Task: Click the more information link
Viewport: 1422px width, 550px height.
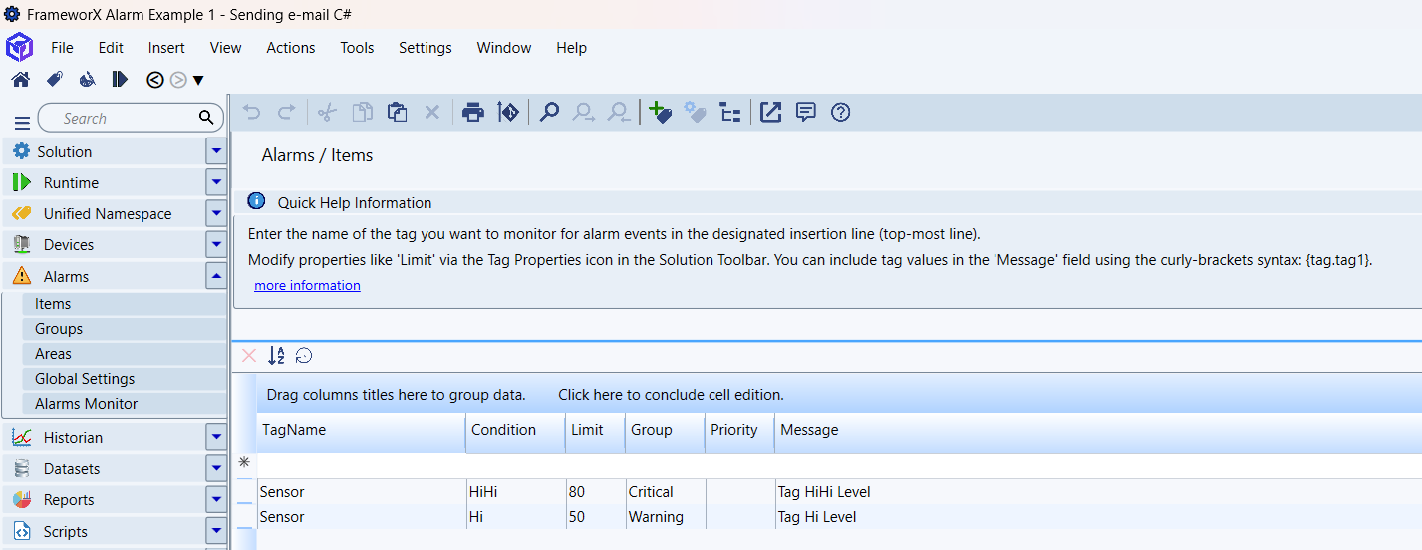Action: 307,286
